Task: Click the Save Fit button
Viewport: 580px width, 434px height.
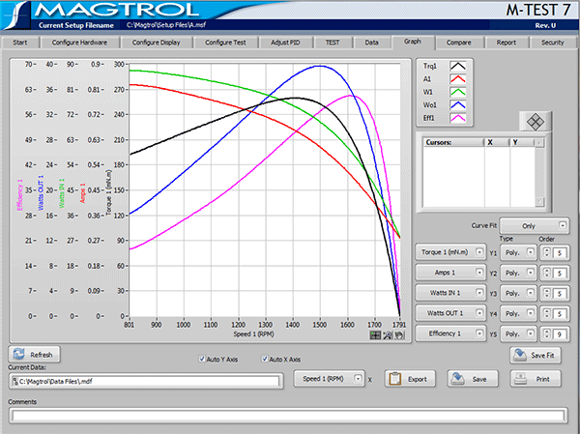Action: coord(536,355)
